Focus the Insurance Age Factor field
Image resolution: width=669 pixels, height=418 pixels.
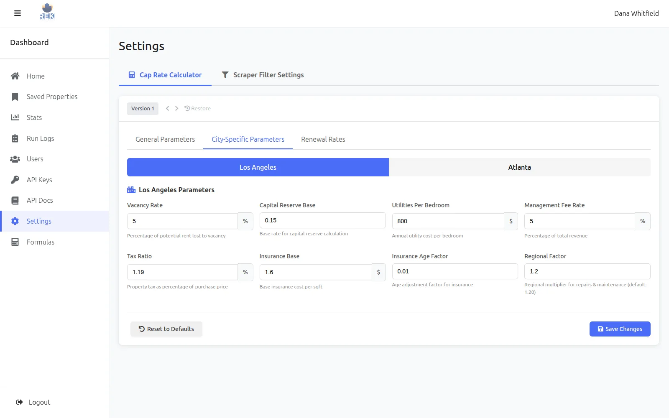(455, 271)
